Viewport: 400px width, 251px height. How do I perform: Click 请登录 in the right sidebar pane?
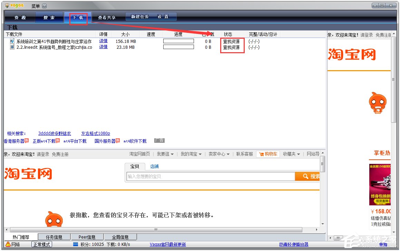367,35
